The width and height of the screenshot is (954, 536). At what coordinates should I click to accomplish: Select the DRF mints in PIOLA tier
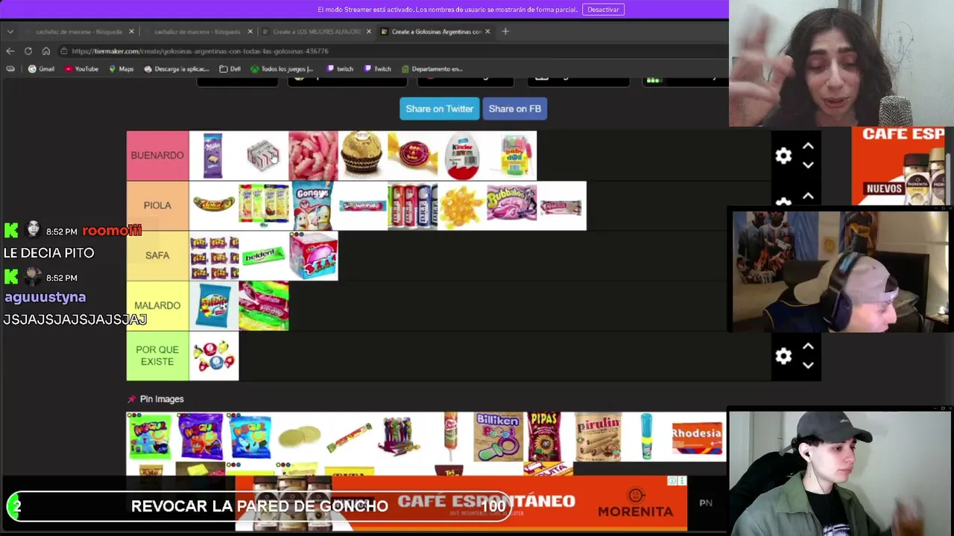coord(412,205)
